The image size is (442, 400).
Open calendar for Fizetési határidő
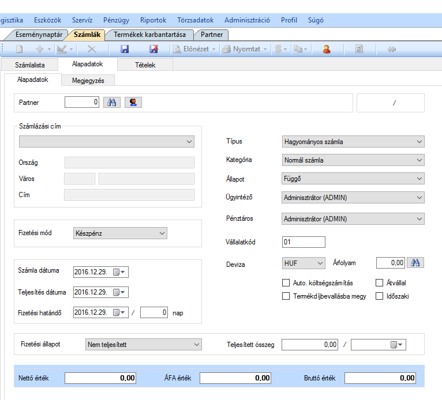[x=119, y=312]
